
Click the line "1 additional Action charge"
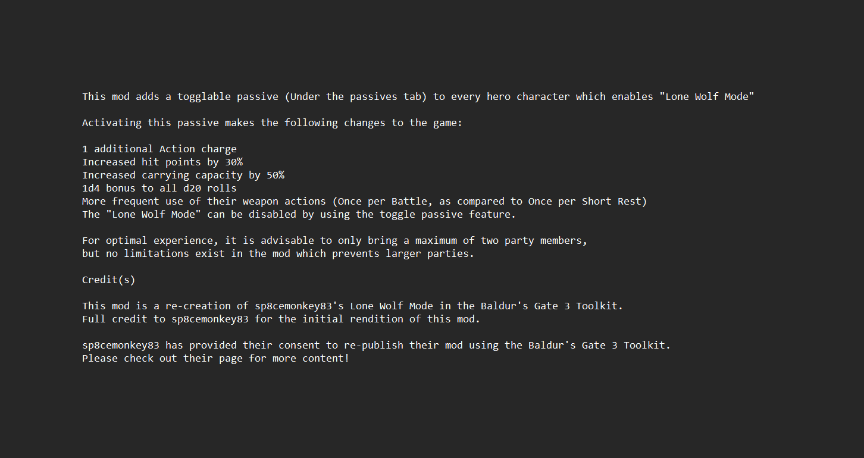click(x=159, y=149)
